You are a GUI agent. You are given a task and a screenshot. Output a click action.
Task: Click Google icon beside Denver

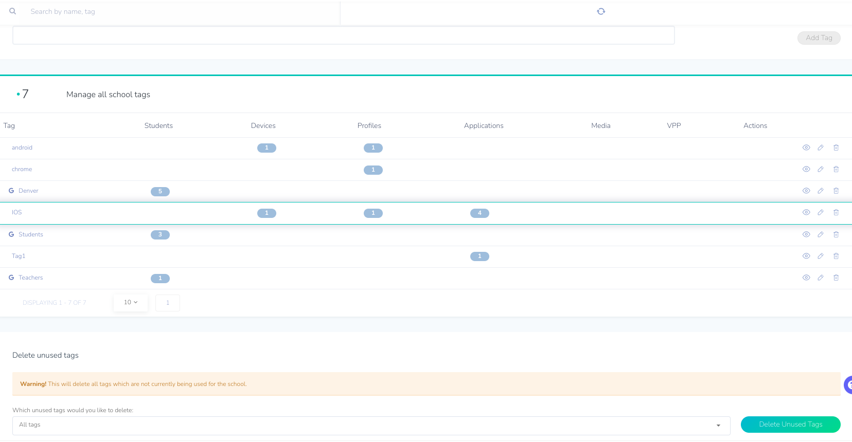click(11, 191)
